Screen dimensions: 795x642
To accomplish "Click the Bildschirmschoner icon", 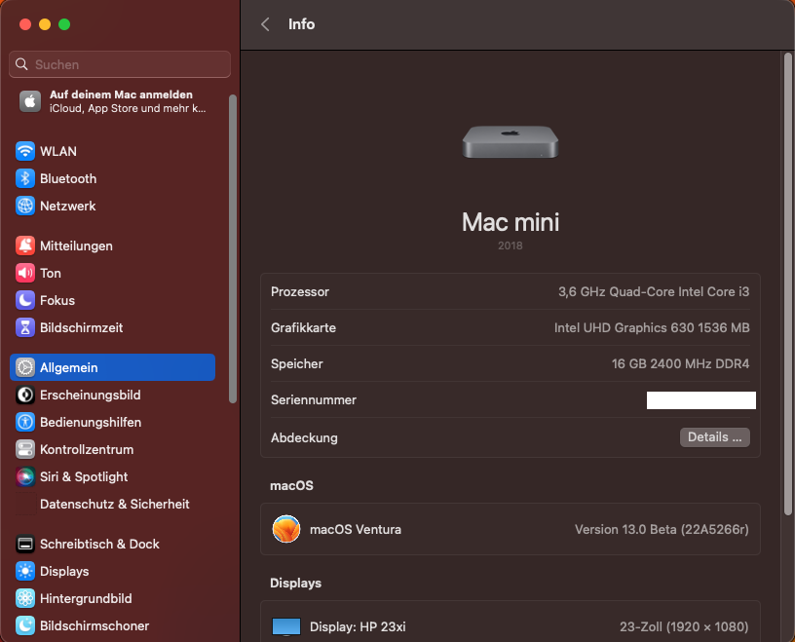I will (x=25, y=625).
